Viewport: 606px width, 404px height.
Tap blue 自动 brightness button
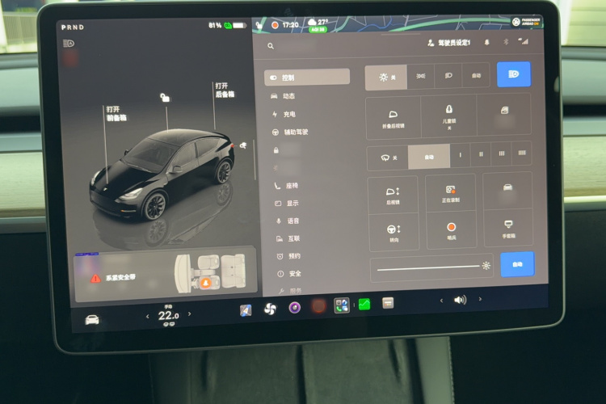click(x=517, y=264)
